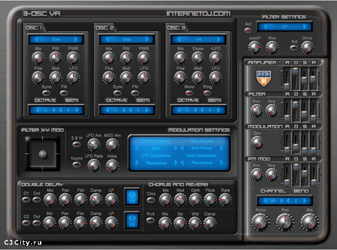Previous waveform arrow for OSC 2
The width and height of the screenshot is (337, 250).
tap(108, 39)
